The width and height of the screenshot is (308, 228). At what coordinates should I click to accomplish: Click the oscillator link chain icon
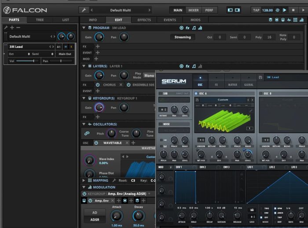(87, 134)
